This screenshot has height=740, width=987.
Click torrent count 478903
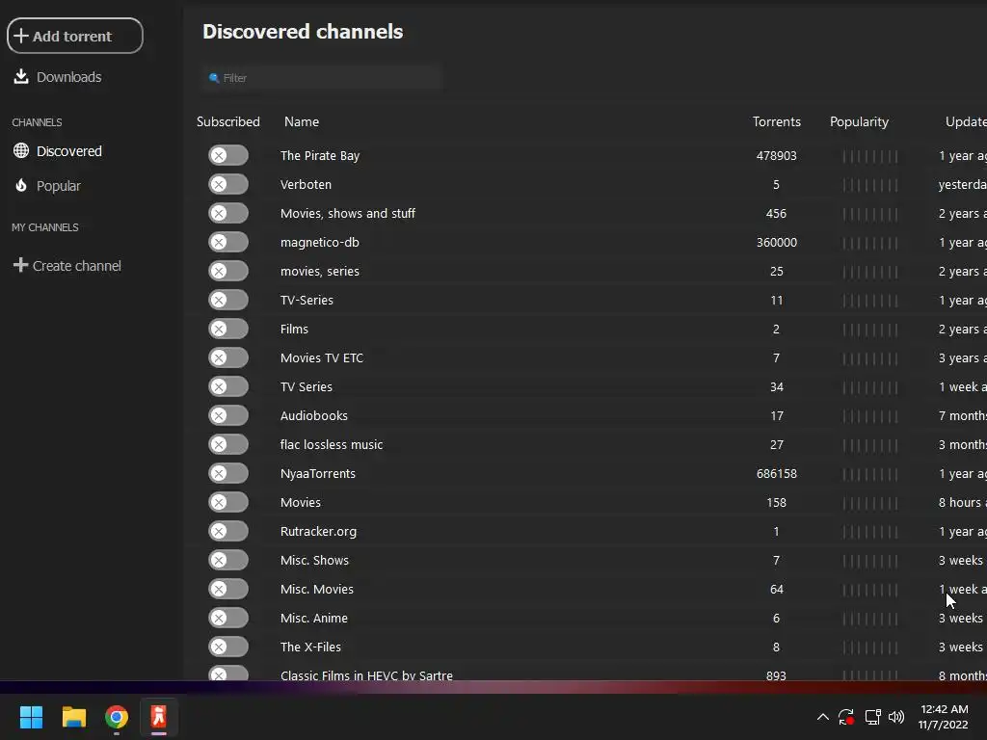[x=777, y=155]
